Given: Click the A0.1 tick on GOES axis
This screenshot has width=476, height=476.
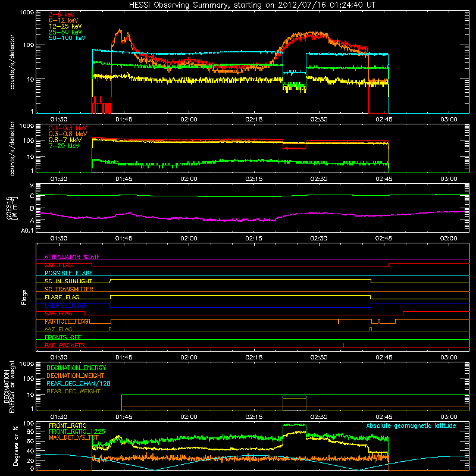Looking at the screenshot, I should click(27, 231).
